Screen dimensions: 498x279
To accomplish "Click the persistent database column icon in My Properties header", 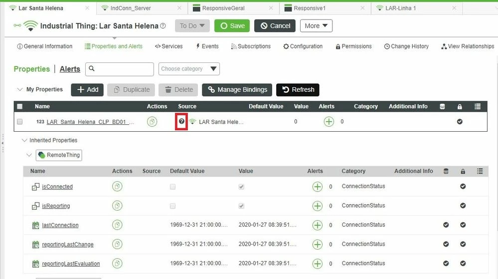I will coord(442,107).
